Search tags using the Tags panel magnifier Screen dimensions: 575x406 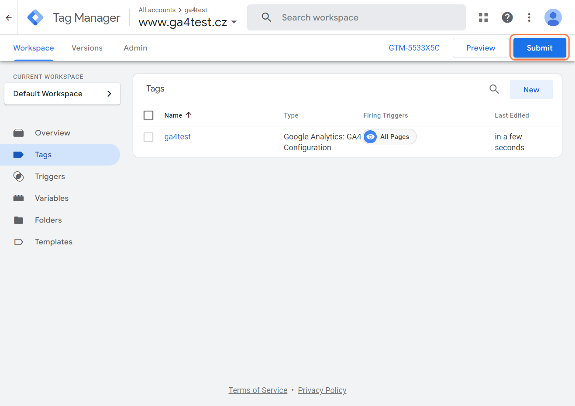[494, 89]
